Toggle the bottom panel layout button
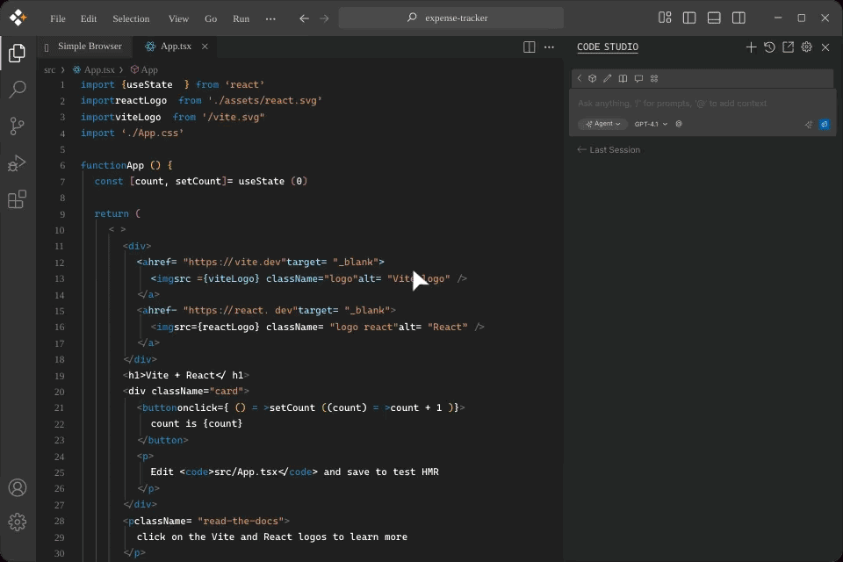This screenshot has width=843, height=562. tap(714, 18)
